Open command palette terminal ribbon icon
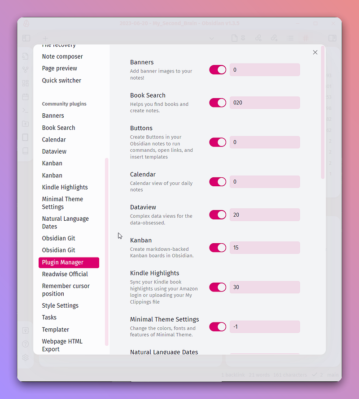359x399 pixels. coord(25,110)
